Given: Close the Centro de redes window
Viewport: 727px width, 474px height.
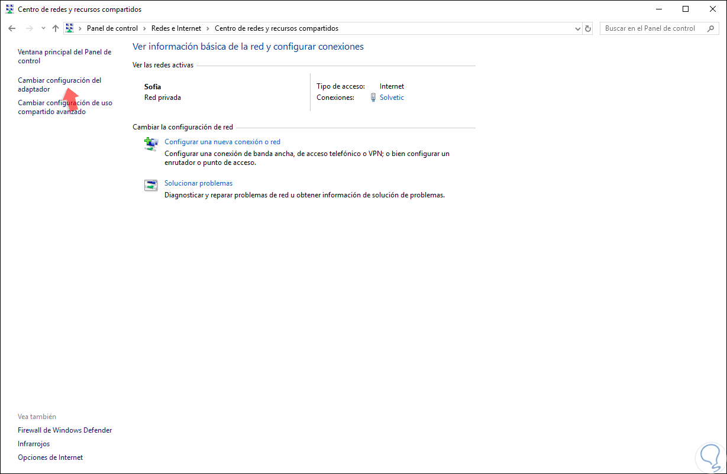Looking at the screenshot, I should click(713, 9).
